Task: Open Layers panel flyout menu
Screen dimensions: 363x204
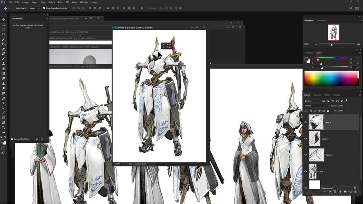Action: point(360,95)
